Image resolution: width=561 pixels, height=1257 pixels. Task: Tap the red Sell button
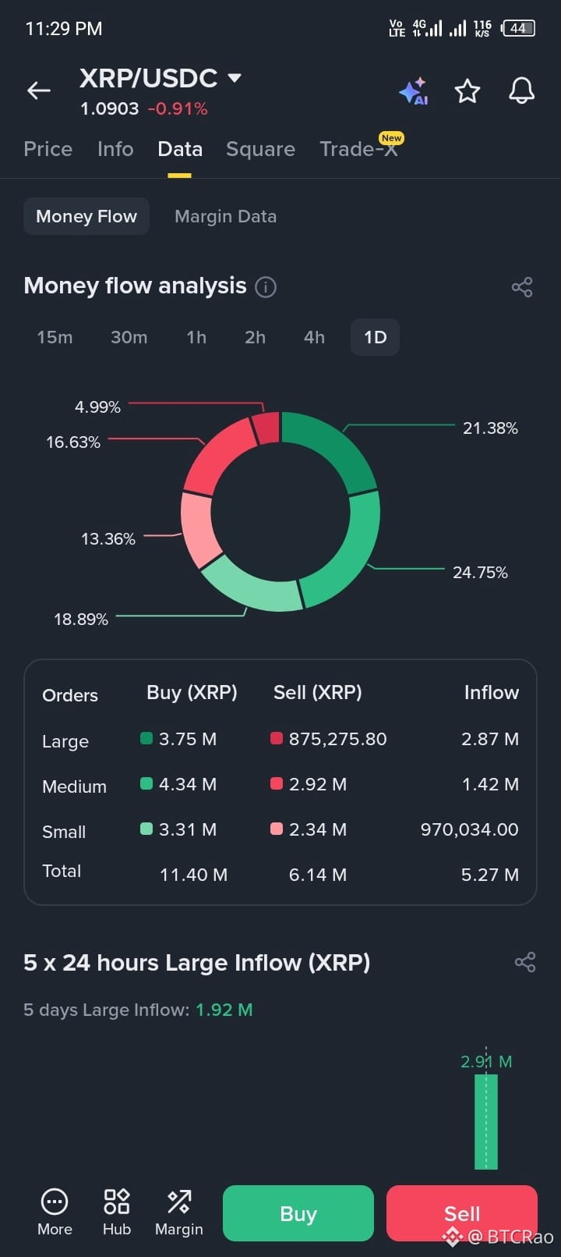pos(462,1213)
